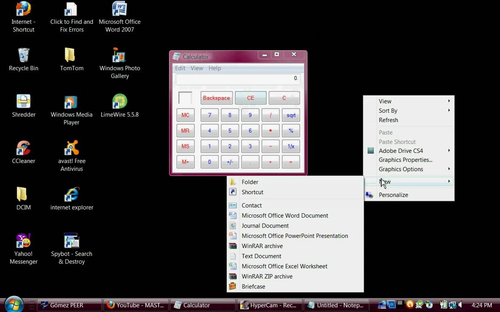Choose Microsoft Office PowerPoint Presentation entry

[295, 236]
